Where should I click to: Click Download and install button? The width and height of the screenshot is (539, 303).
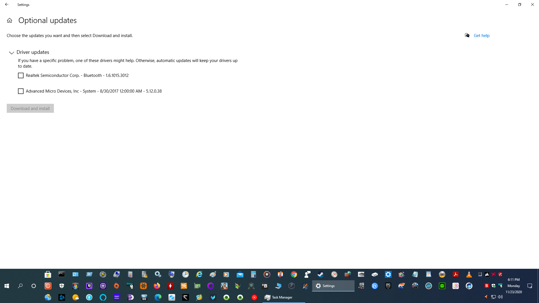coord(30,108)
